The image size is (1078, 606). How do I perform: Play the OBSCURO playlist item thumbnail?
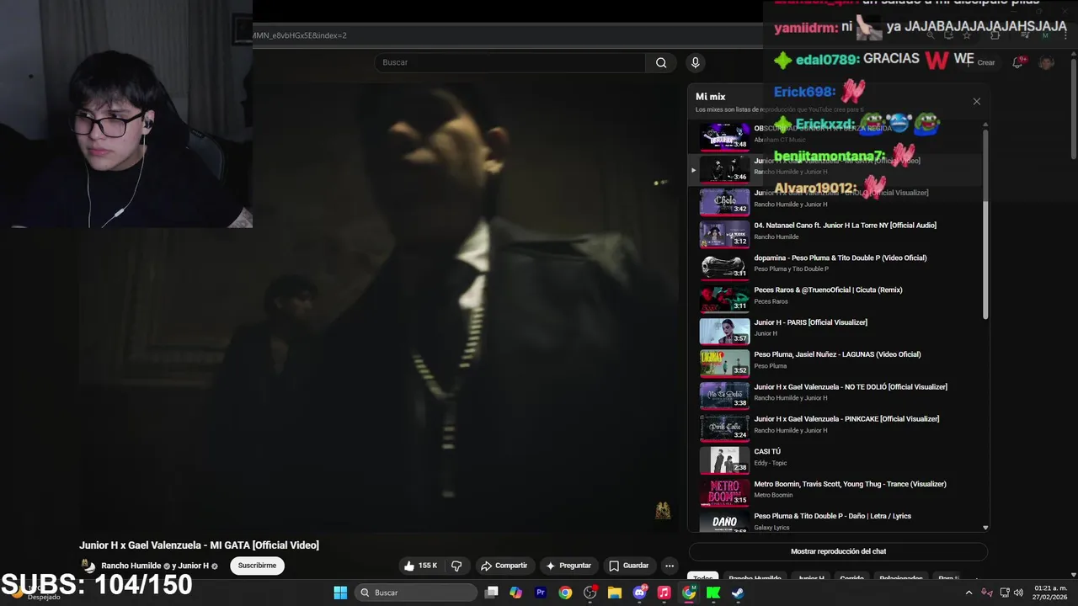[x=724, y=136]
